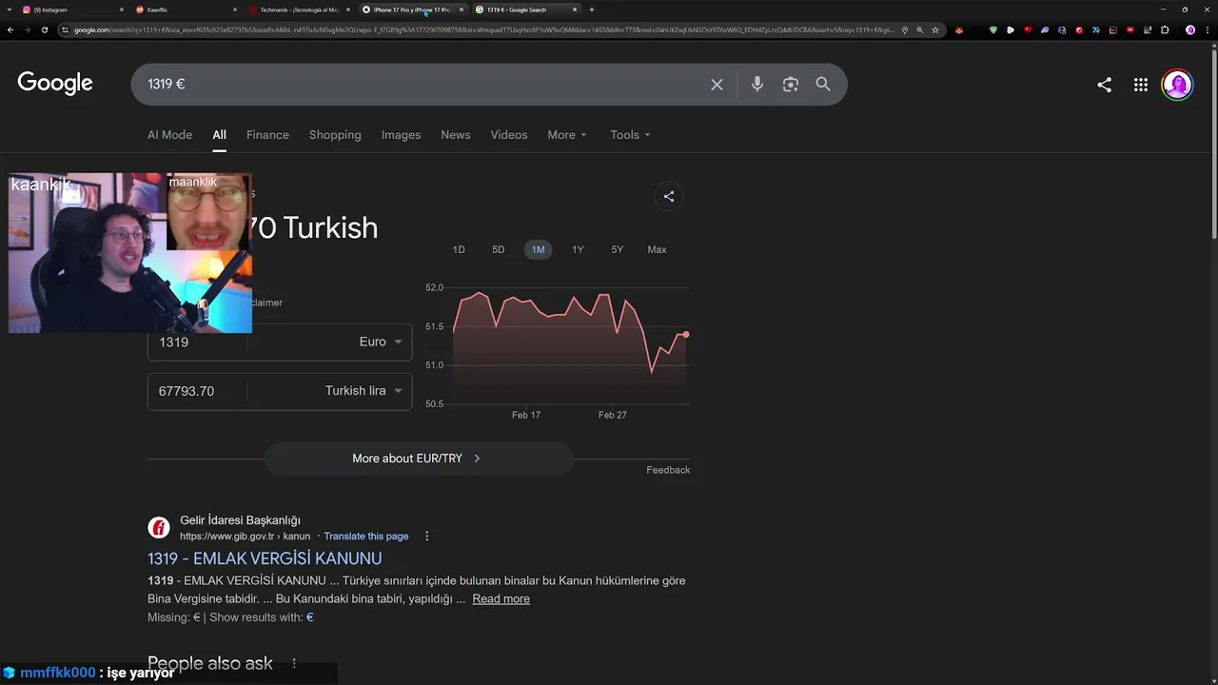Open the Finance tab
This screenshot has height=685, width=1218.
click(267, 135)
